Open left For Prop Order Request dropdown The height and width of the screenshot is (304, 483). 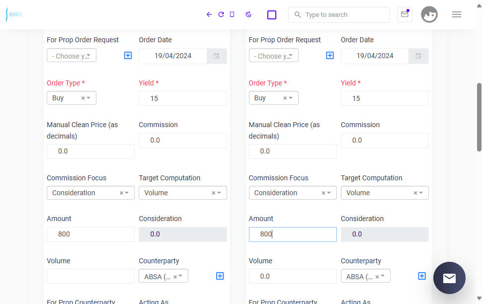pos(72,56)
